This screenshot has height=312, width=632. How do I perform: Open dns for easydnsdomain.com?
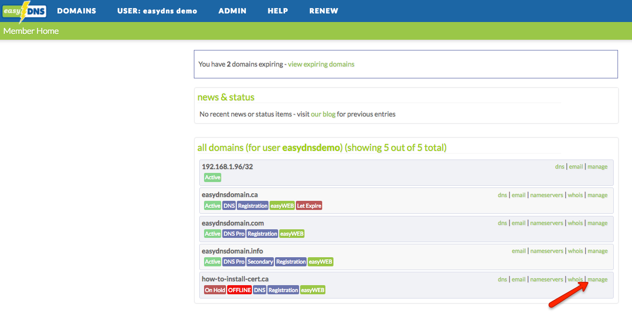(502, 223)
